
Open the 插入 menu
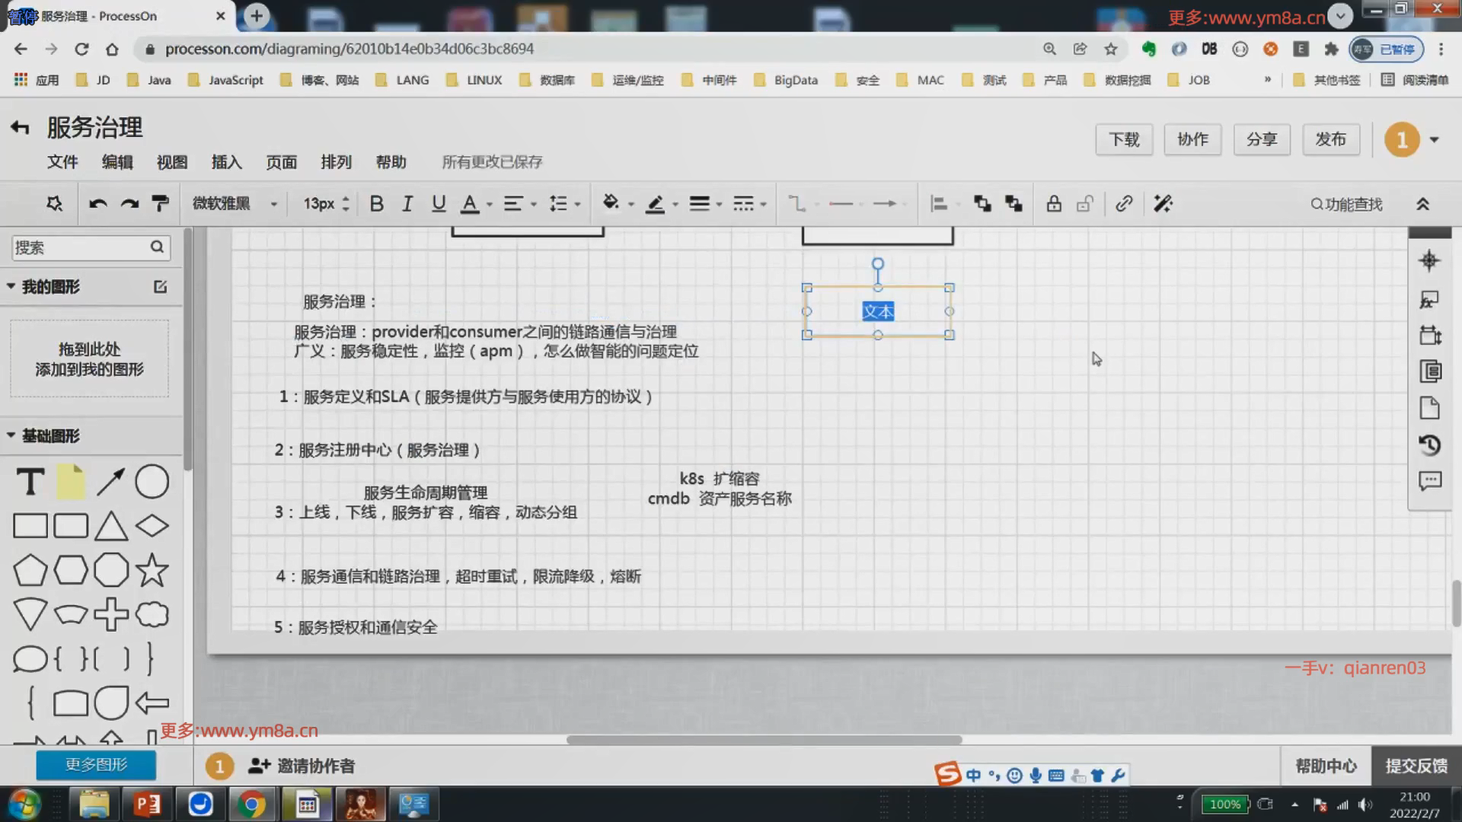(x=226, y=161)
